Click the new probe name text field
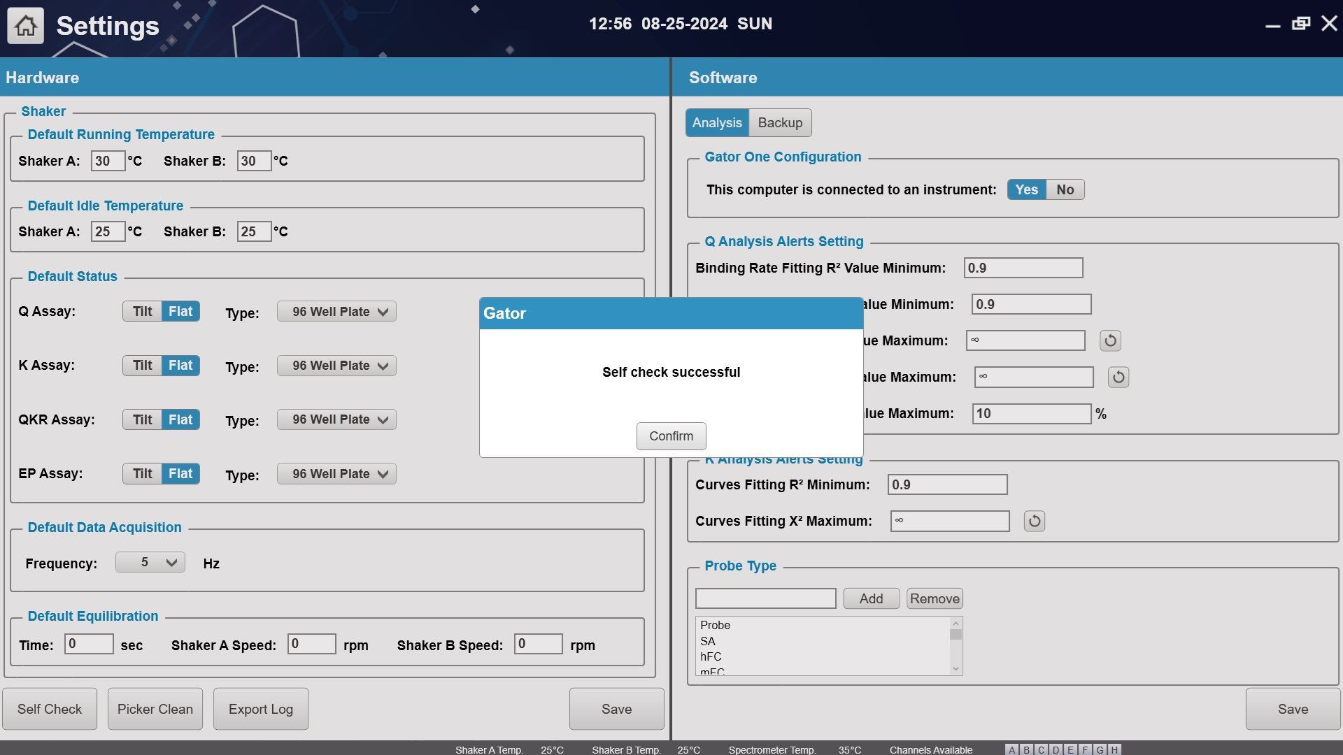Image resolution: width=1343 pixels, height=755 pixels. pos(765,598)
